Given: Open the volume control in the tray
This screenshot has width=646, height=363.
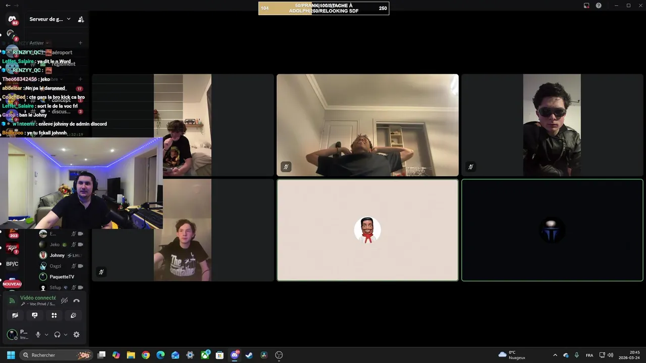Looking at the screenshot, I should pos(610,355).
